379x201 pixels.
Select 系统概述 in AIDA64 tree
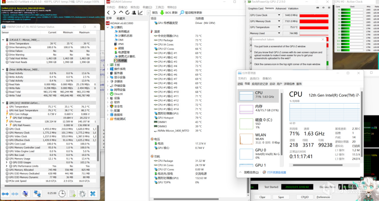pyautogui.click(x=122, y=31)
